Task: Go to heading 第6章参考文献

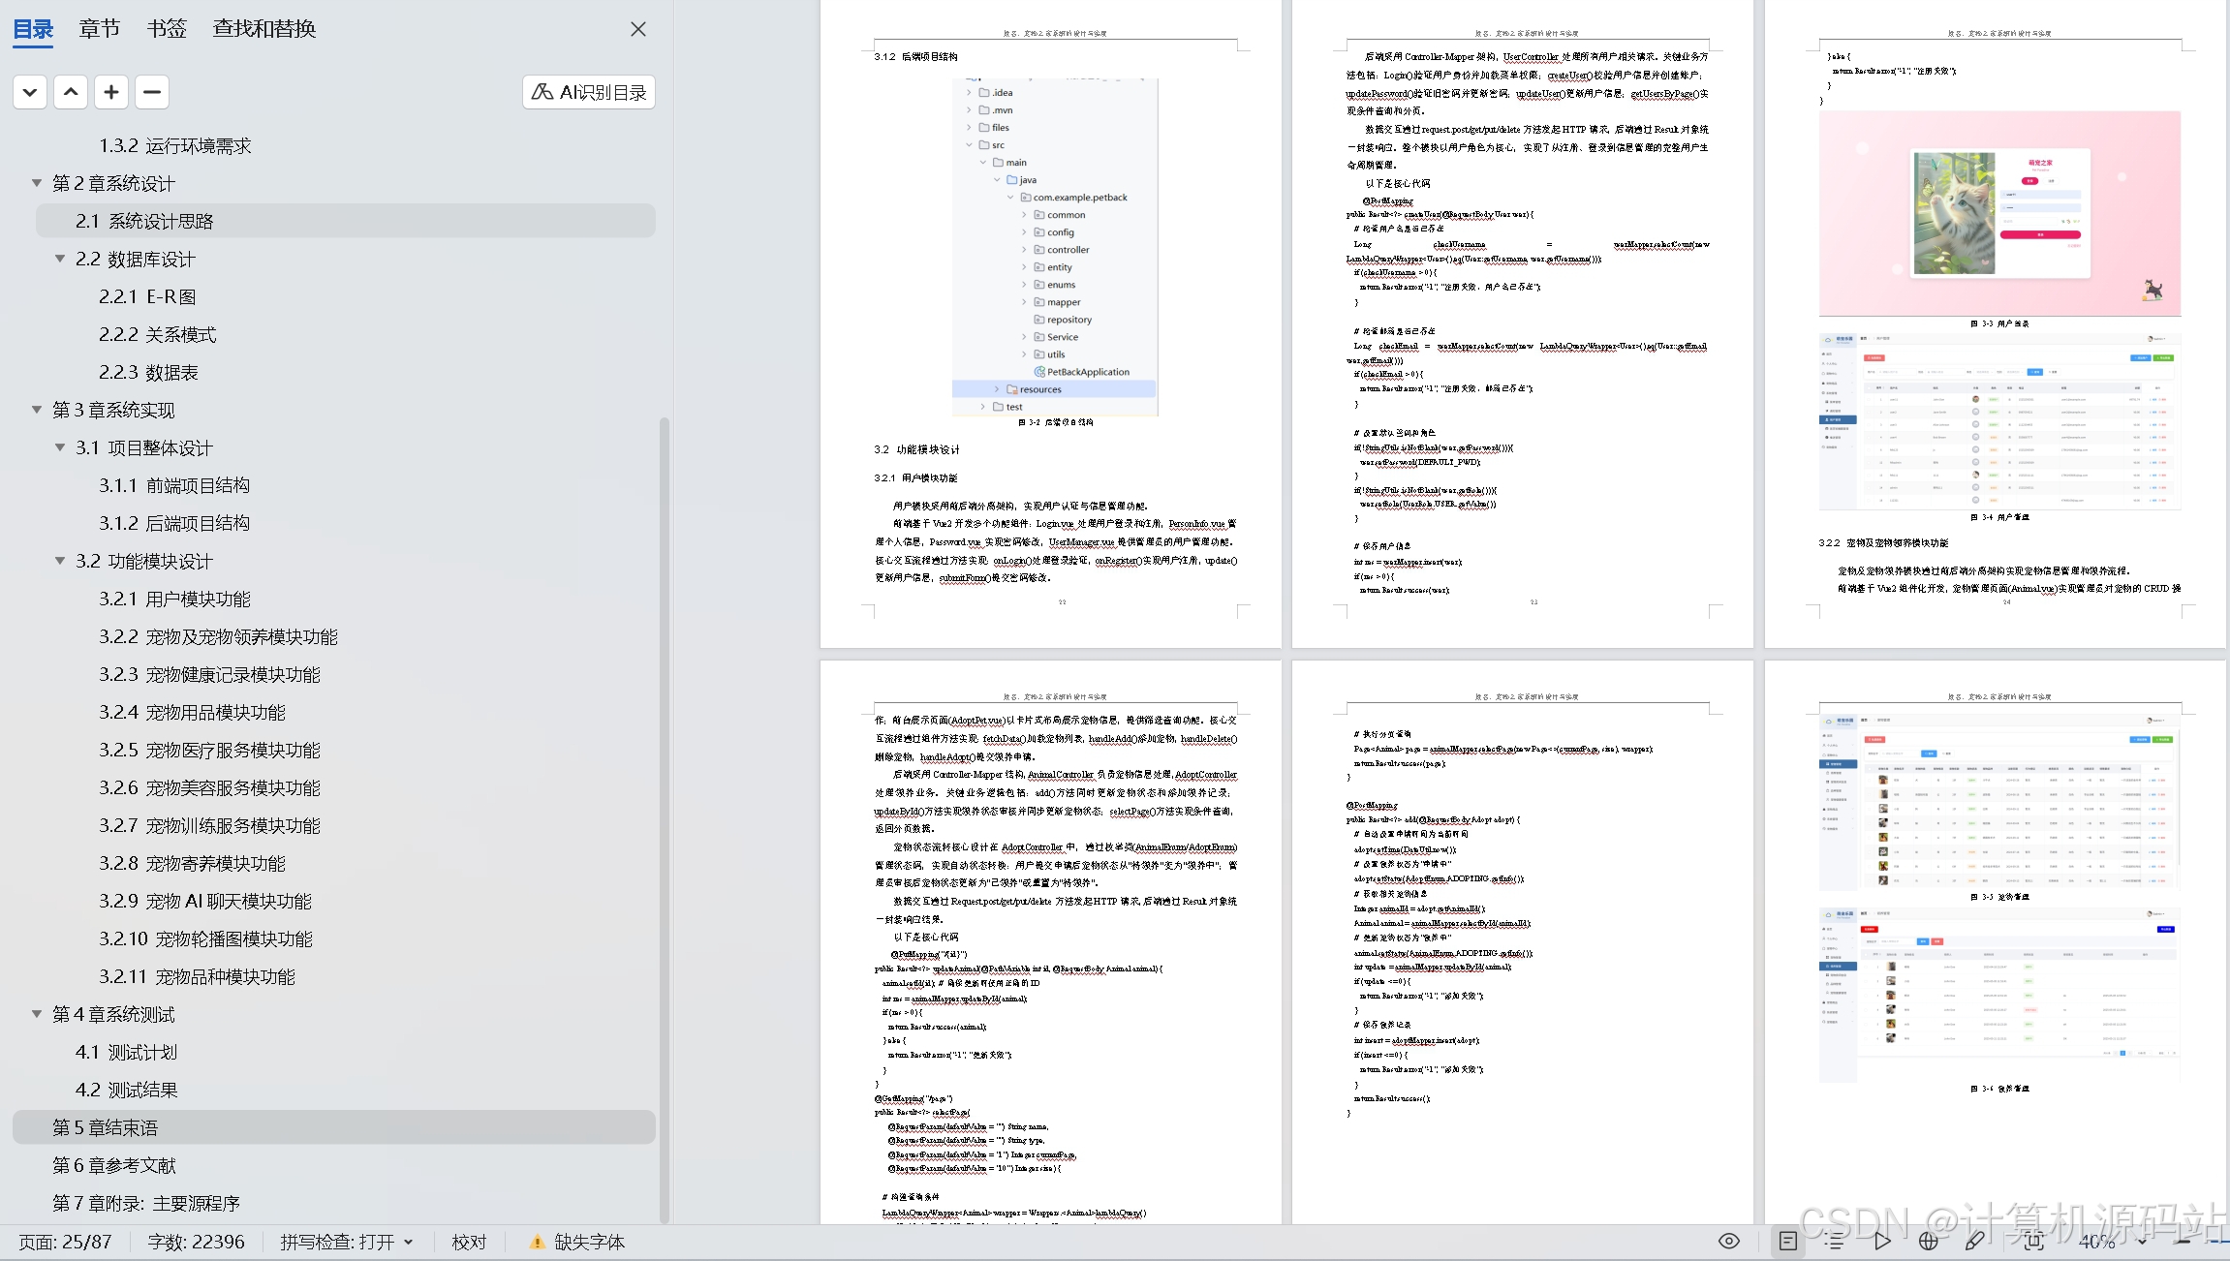Action: click(114, 1165)
